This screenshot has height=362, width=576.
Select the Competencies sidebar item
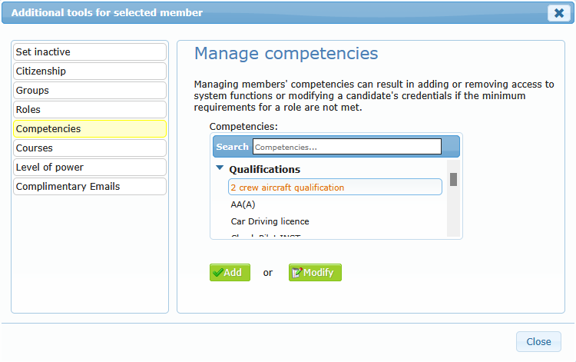pyautogui.click(x=90, y=129)
